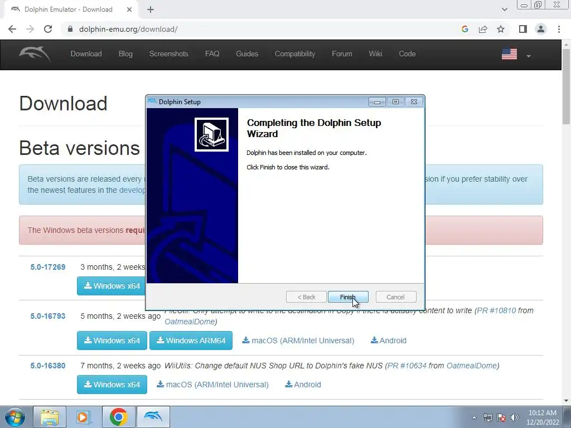Click the address bar URL dolphin-emu.org/download/
This screenshot has height=428, width=571.
[x=128, y=29]
